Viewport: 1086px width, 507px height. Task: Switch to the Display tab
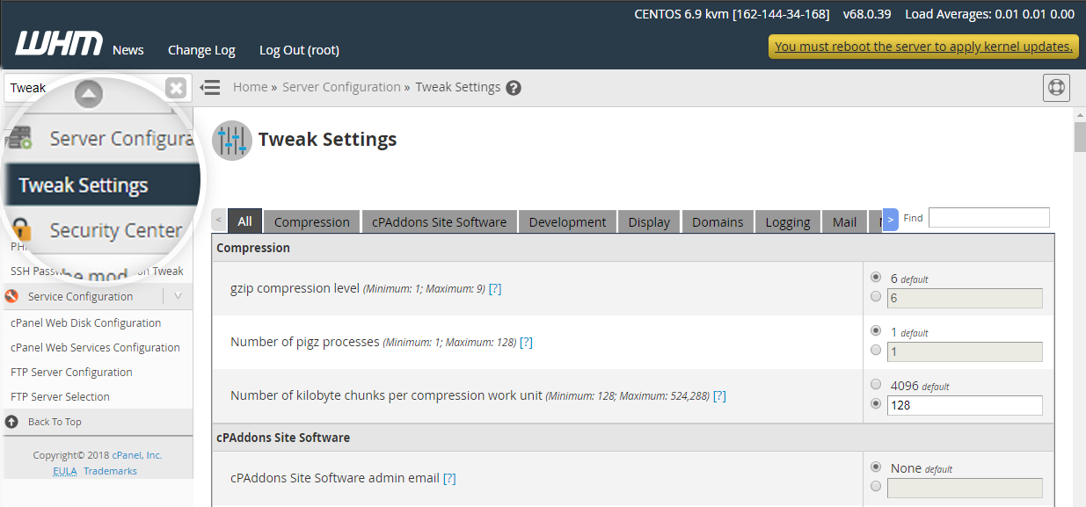(649, 222)
